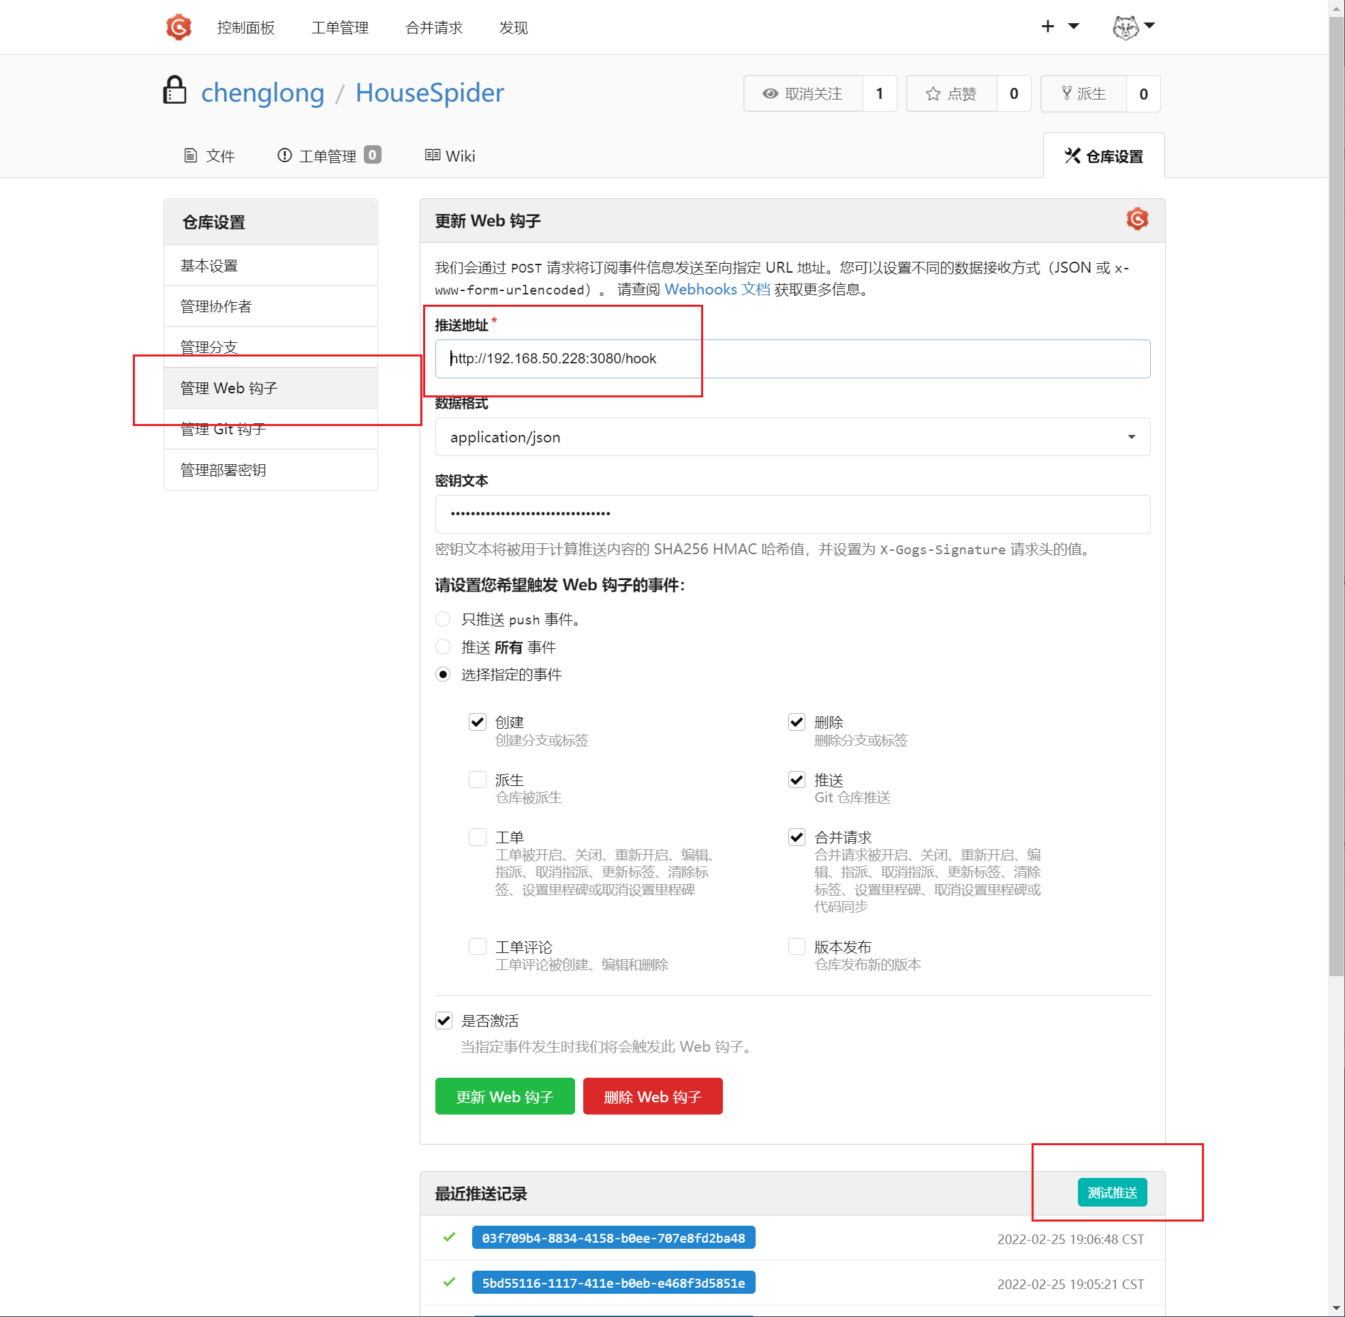The height and width of the screenshot is (1317, 1345).
Task: Open 工单管理 in the top navigation
Action: tap(339, 28)
